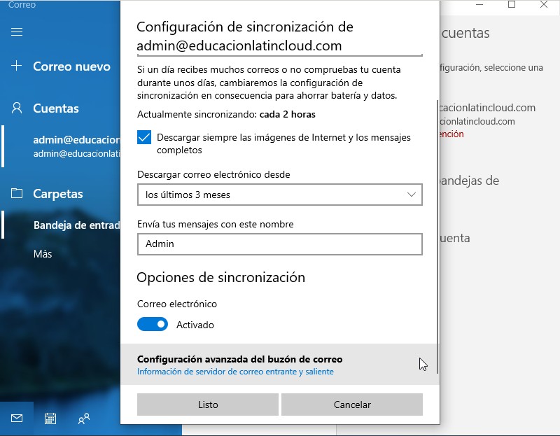Screen dimensions: 560x436
Task: Switch to Mail with envelope icon
Action: tap(17, 418)
